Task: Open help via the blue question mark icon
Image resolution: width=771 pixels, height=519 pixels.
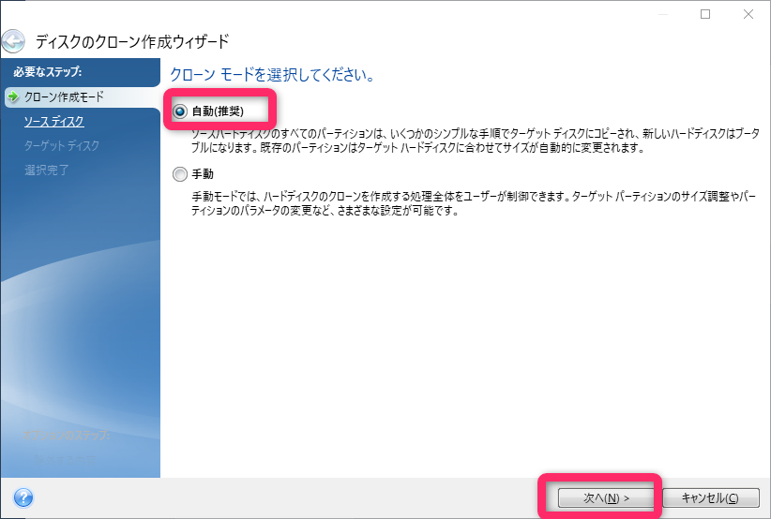Action: pyautogui.click(x=23, y=497)
